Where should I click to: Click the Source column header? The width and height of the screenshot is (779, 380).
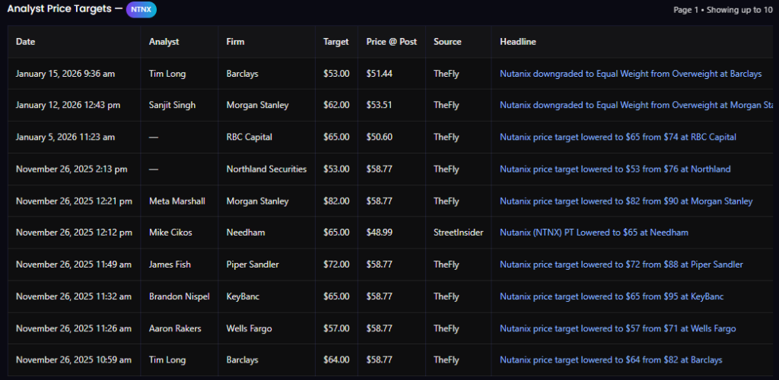[447, 42]
